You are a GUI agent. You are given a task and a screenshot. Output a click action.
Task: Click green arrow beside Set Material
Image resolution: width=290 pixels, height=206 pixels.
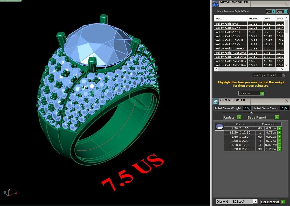pos(283,202)
